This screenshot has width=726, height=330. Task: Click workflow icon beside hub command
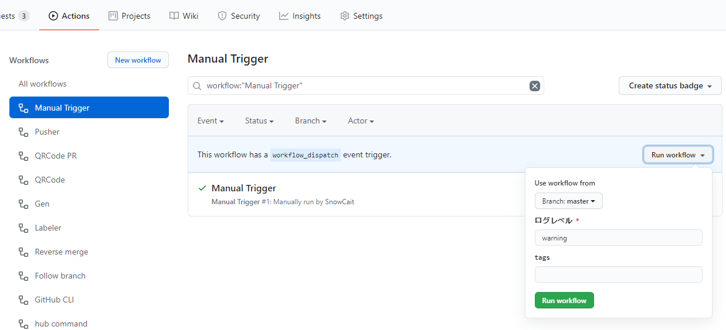[23, 324]
